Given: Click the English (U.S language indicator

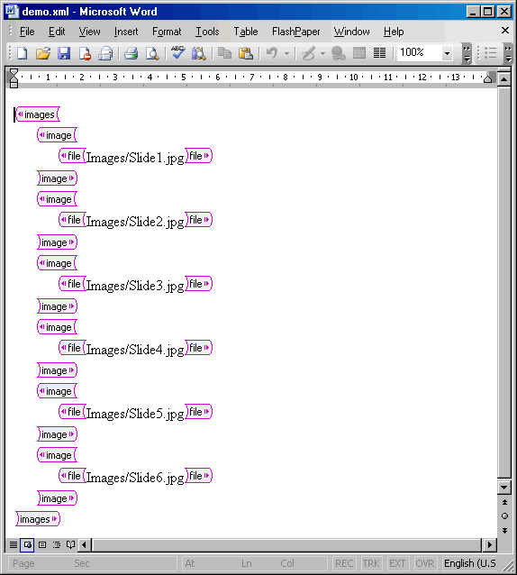Looking at the screenshot, I should [470, 563].
